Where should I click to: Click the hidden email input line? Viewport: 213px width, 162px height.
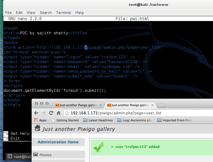click(72, 67)
